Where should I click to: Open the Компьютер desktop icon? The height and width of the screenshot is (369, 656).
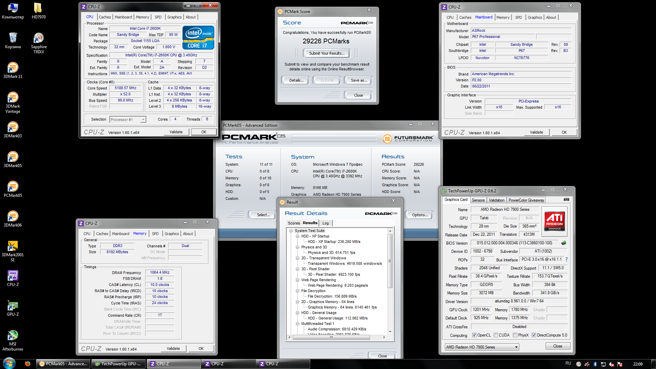click(13, 11)
